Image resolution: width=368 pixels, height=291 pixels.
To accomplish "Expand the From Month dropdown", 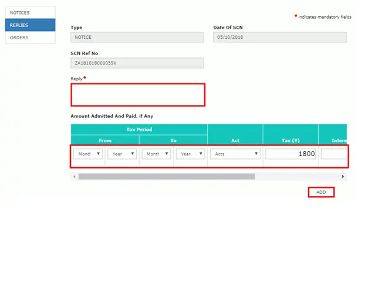I will [x=88, y=154].
